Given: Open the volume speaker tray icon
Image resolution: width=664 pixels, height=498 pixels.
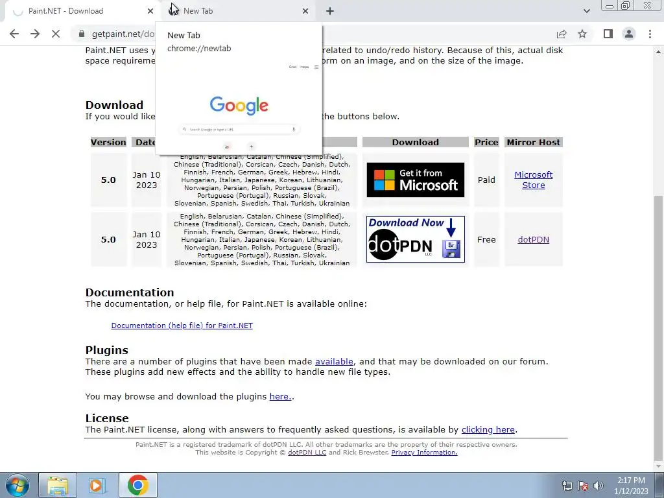Looking at the screenshot, I should (x=599, y=485).
